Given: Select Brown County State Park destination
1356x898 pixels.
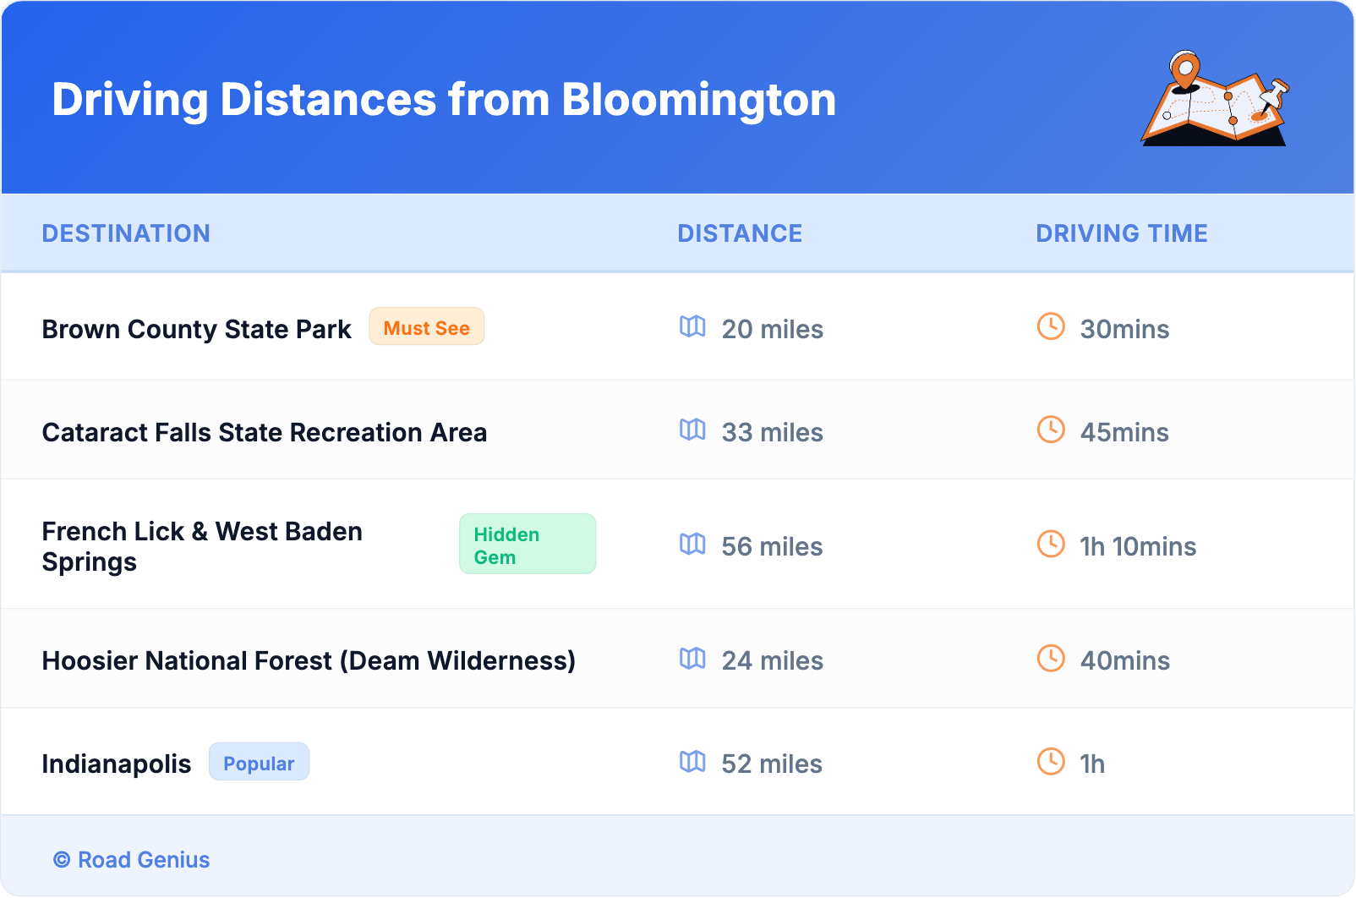Looking at the screenshot, I should (x=196, y=329).
